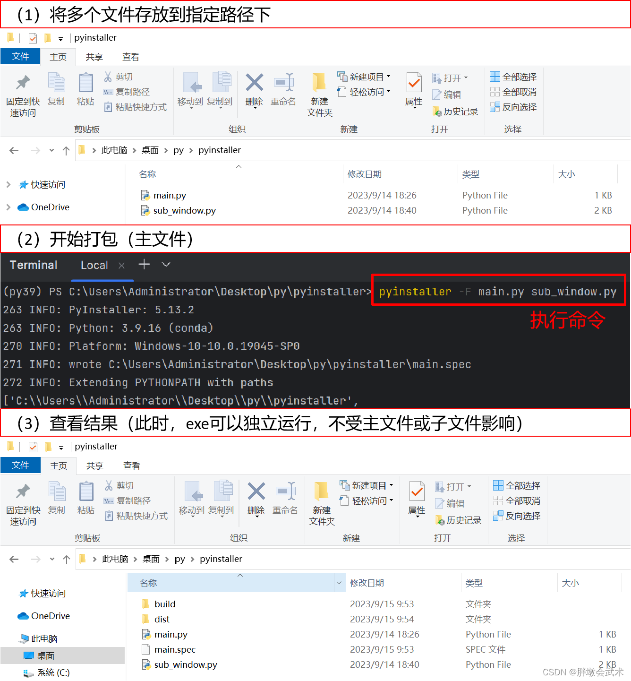Toggle the checkmark quick-access icon in top title bar
Screen dimensions: 631x681
click(33, 38)
